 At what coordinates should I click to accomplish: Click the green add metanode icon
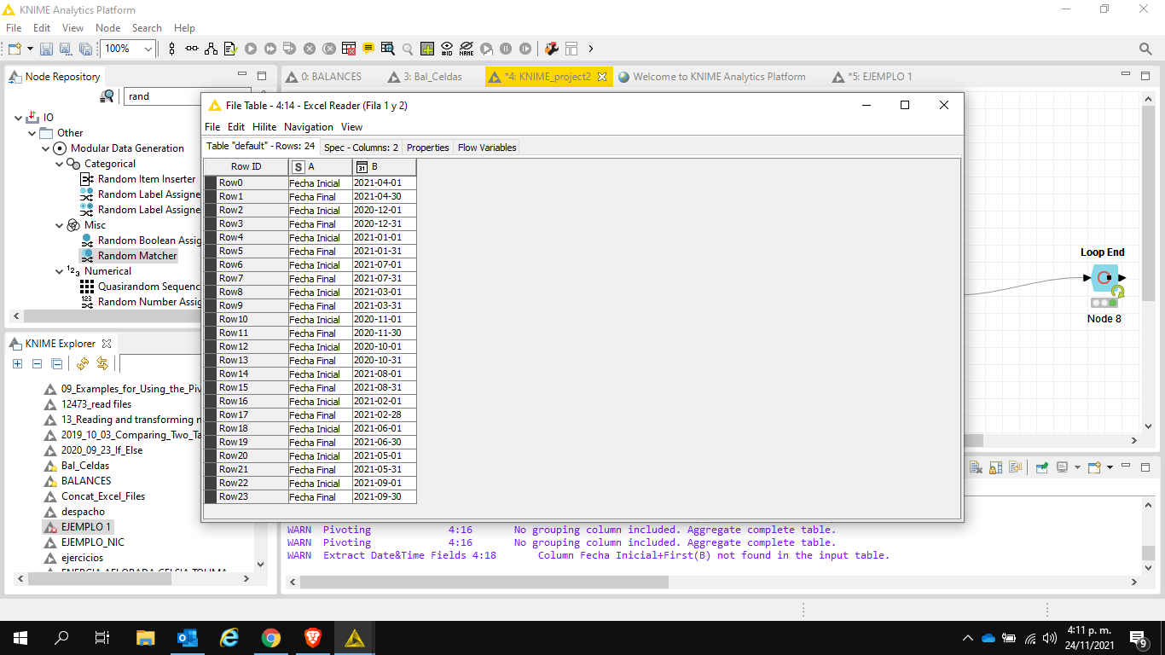(x=427, y=49)
